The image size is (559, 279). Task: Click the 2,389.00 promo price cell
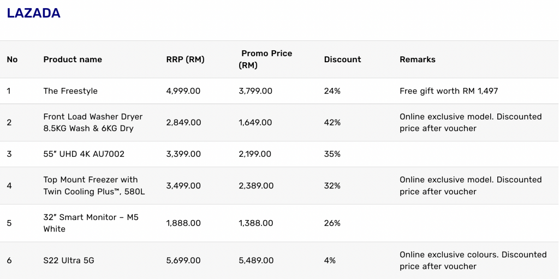(x=256, y=186)
